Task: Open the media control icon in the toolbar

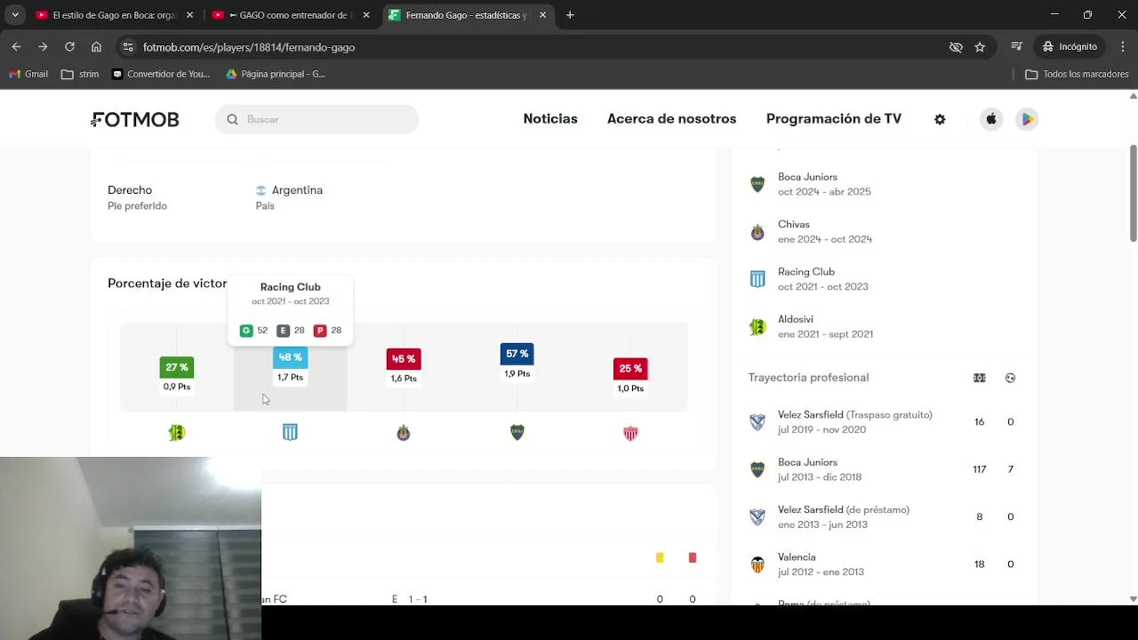Action: click(1018, 47)
